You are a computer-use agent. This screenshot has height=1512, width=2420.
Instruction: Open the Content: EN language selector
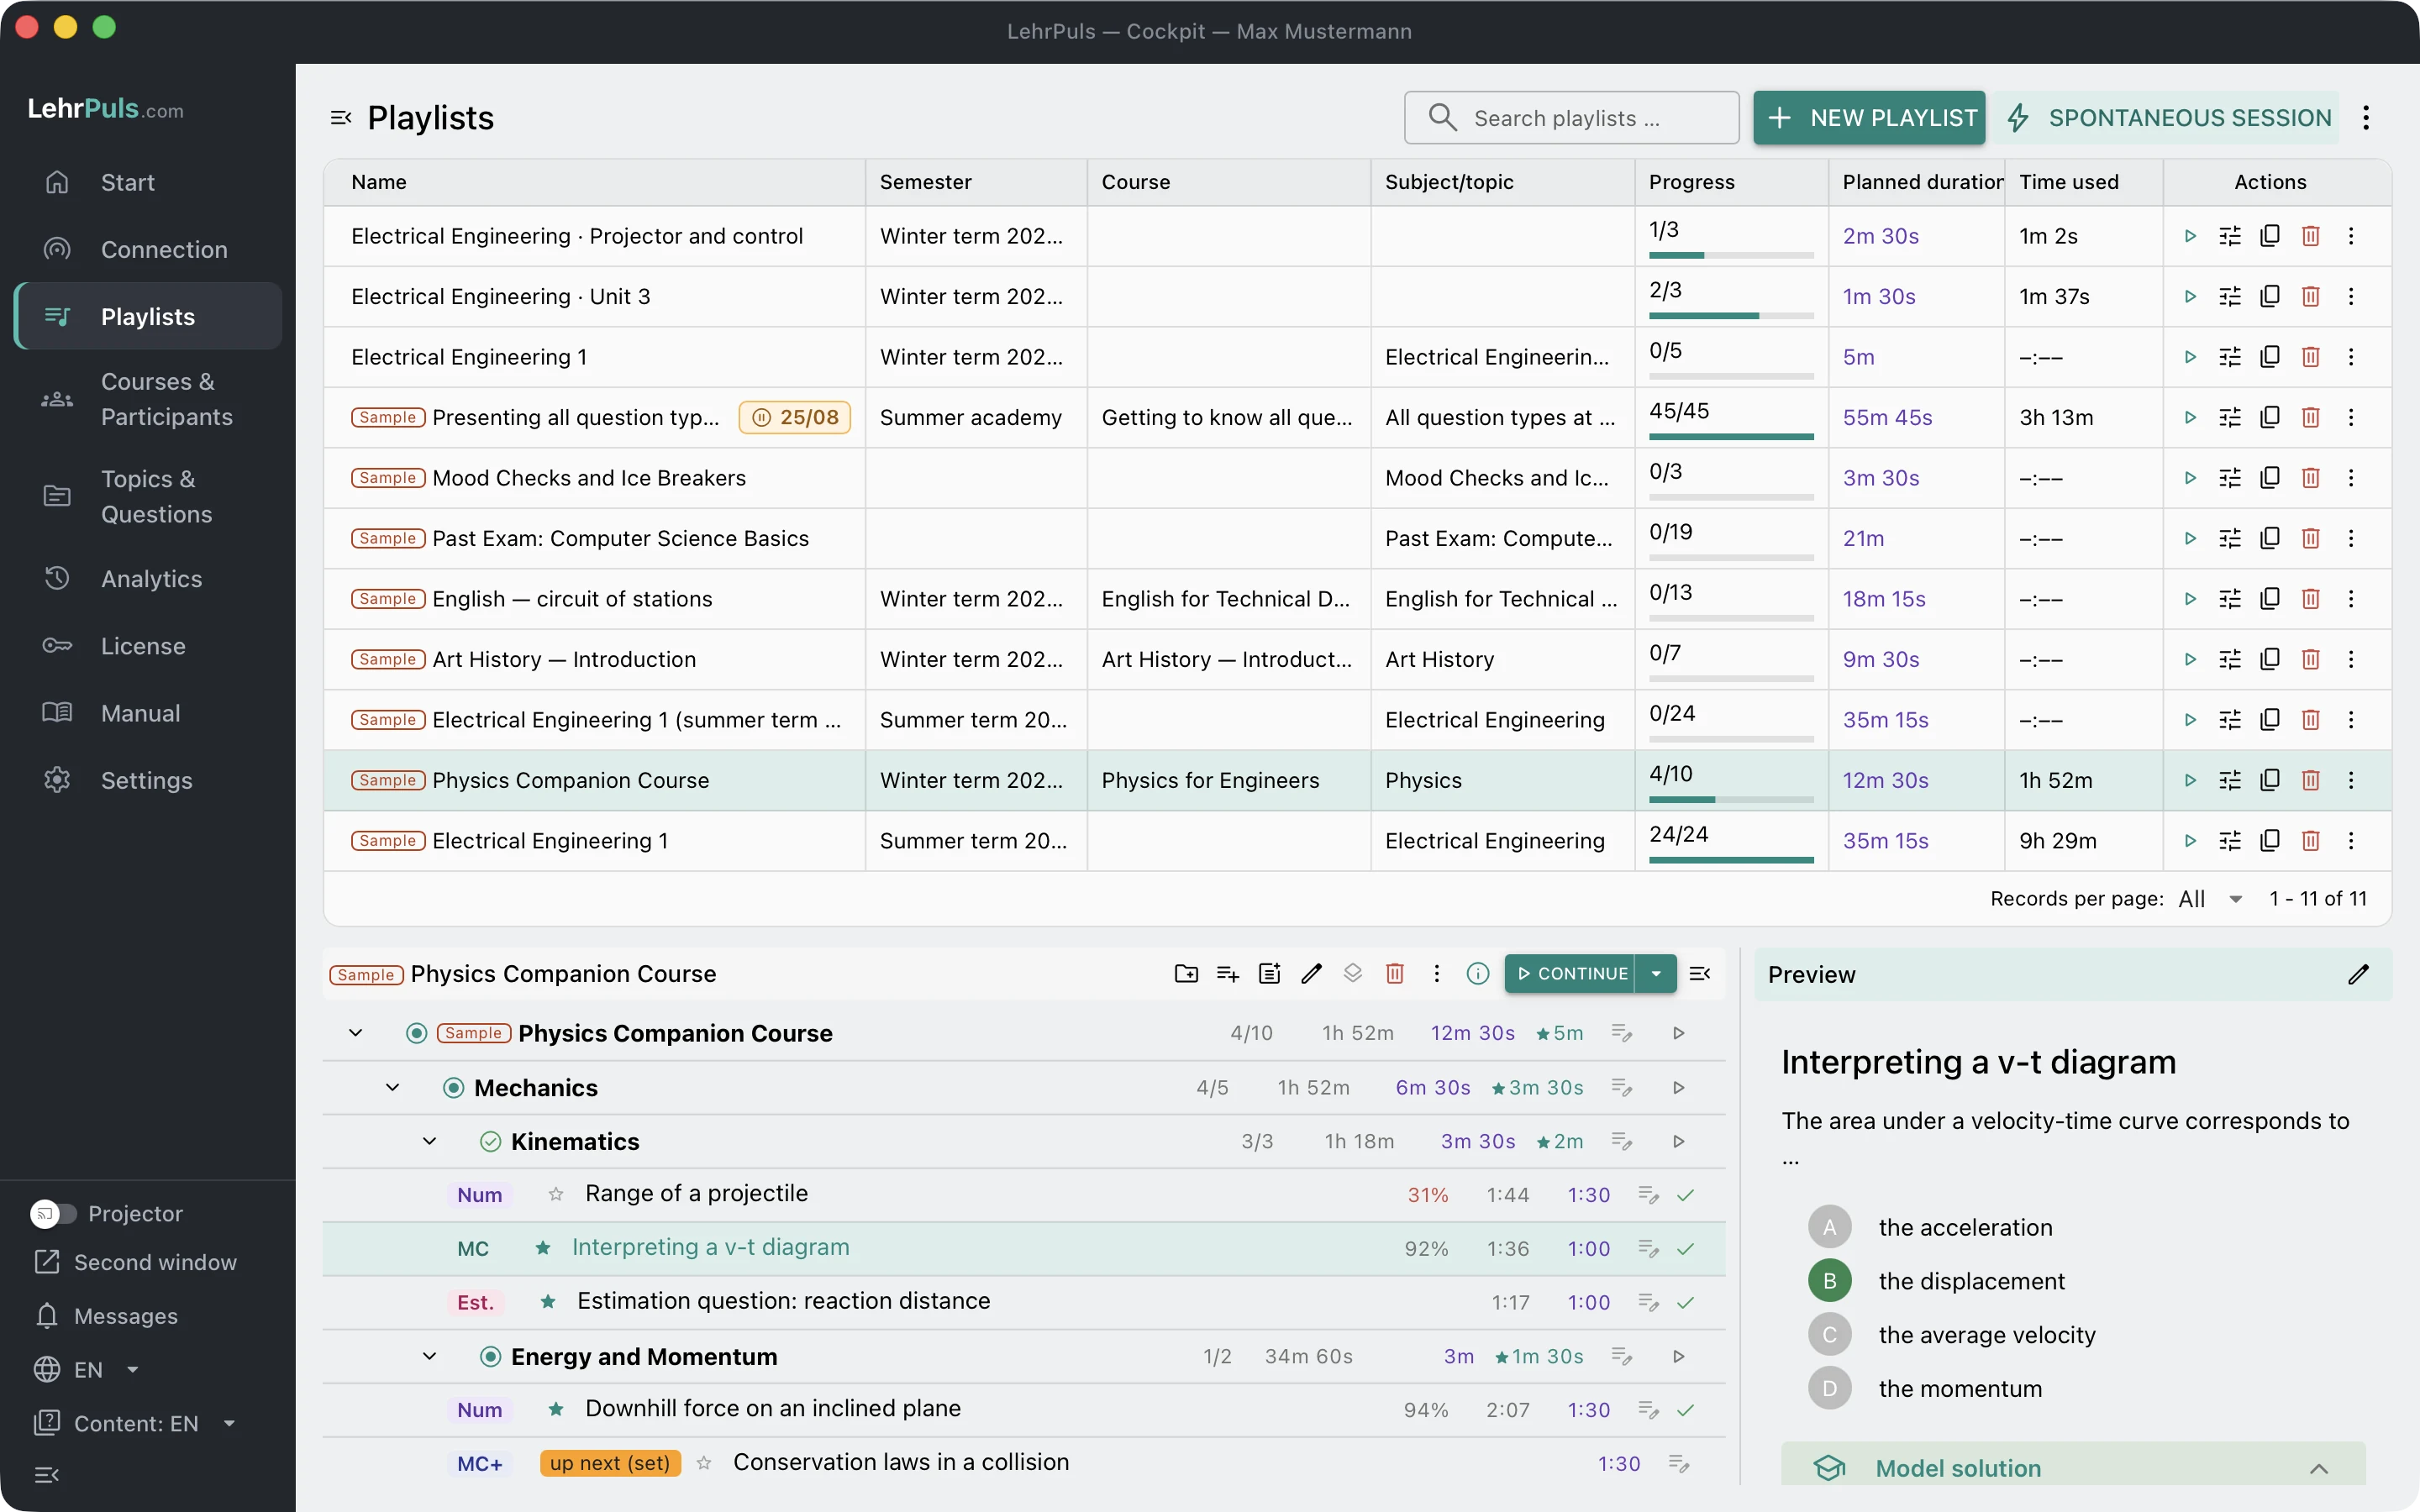135,1423
